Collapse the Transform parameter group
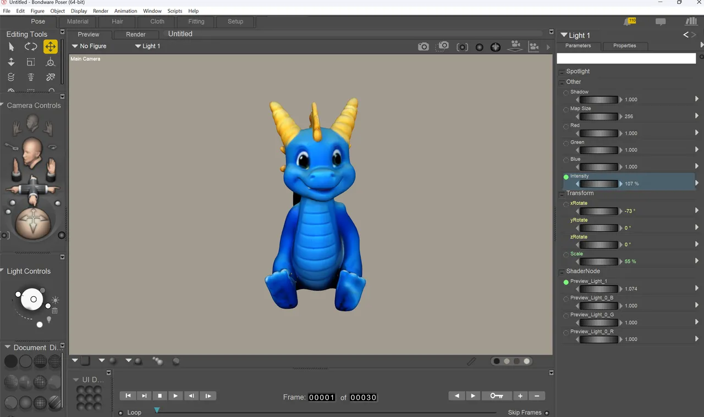Screen dimensions: 704x417 [562, 194]
